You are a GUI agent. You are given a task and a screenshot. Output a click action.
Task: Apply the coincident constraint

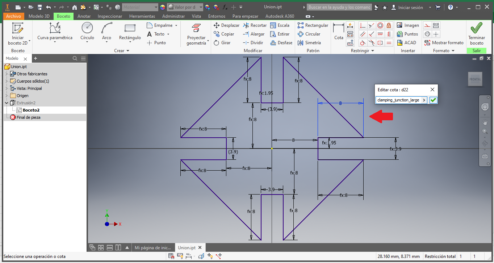point(363,25)
